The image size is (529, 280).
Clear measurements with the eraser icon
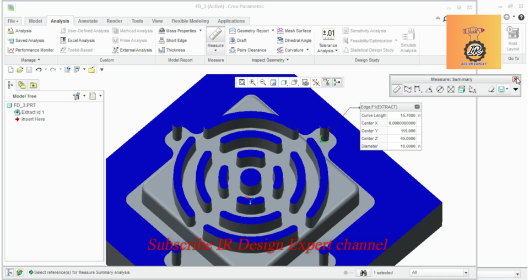pyautogui.click(x=491, y=89)
